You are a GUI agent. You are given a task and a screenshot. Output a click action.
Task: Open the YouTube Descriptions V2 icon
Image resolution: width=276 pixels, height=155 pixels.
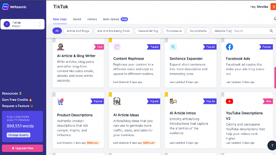[x=229, y=101]
